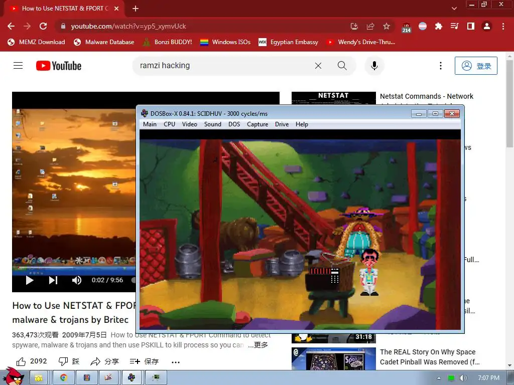
Task: Click the sign-in 登录 button
Action: 476,66
